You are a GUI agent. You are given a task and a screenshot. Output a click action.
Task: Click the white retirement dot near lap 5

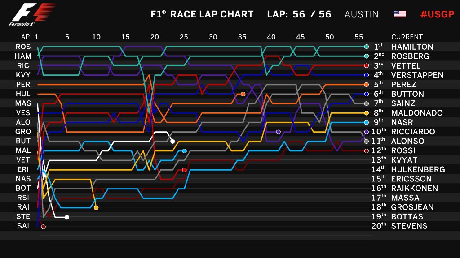pyautogui.click(x=67, y=217)
